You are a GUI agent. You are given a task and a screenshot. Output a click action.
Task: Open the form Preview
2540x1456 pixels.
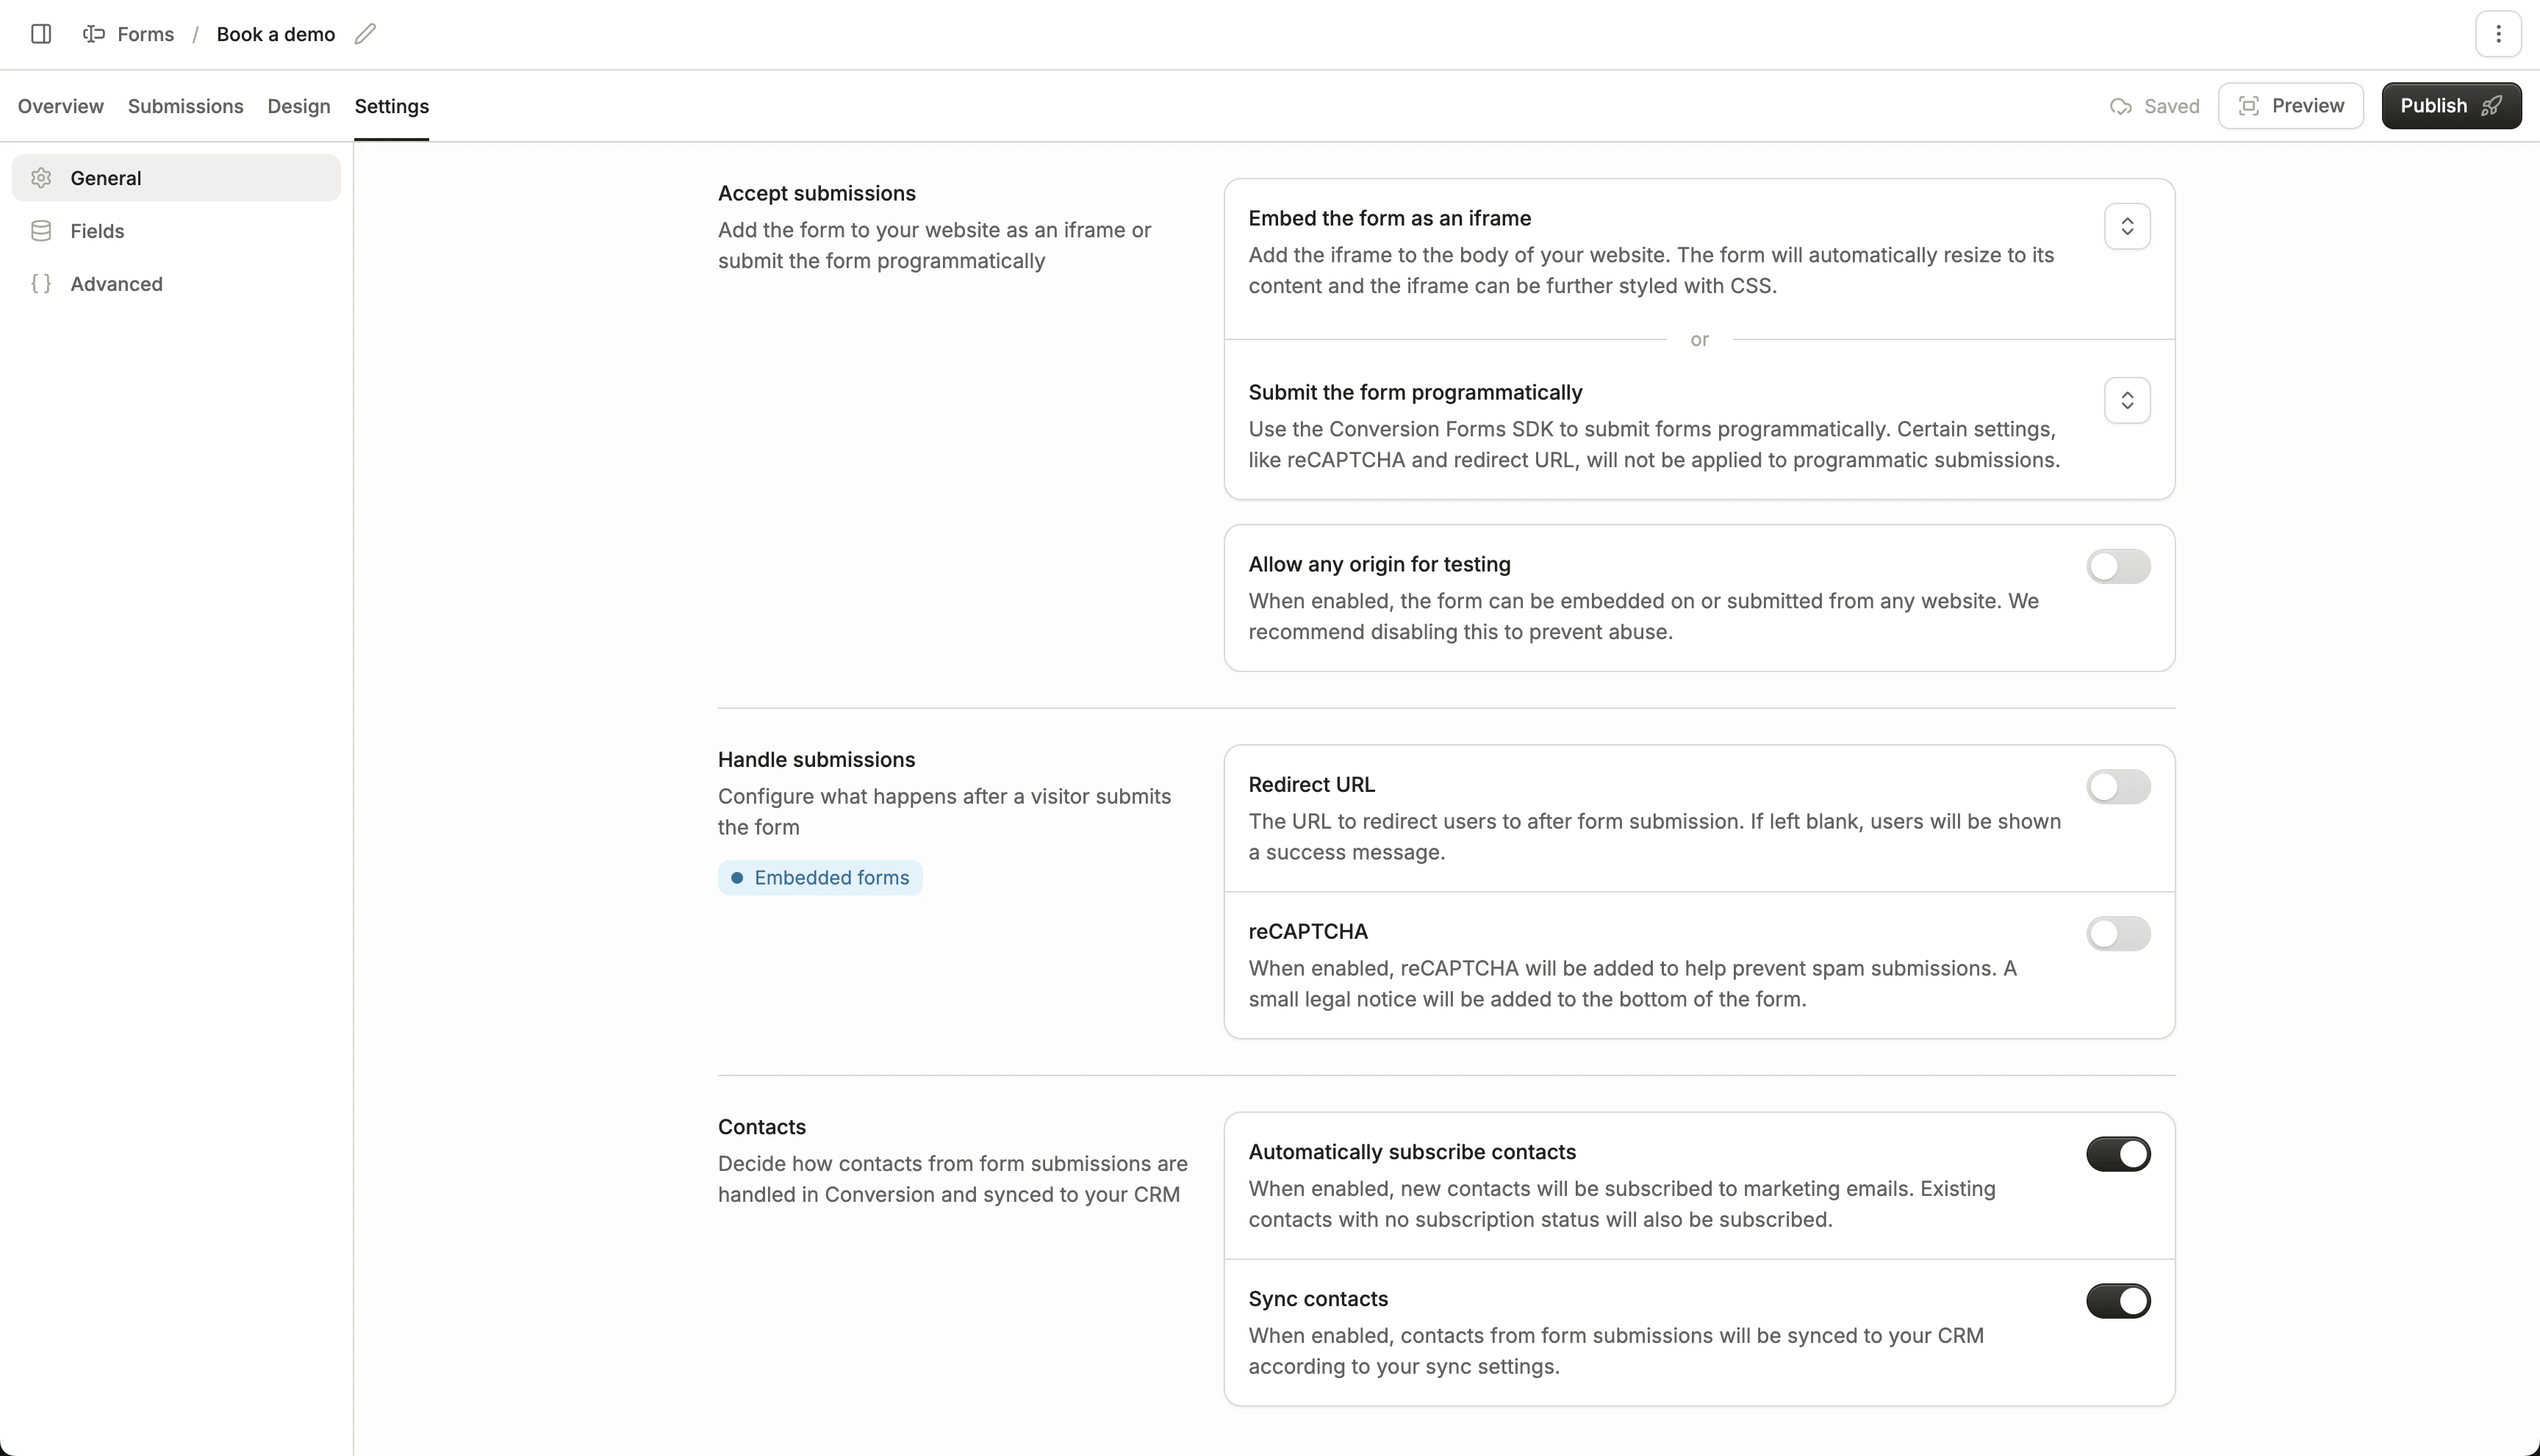tap(2290, 106)
